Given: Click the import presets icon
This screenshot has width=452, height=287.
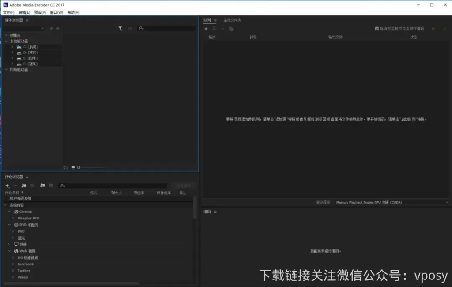Looking at the screenshot, I should click(x=42, y=185).
